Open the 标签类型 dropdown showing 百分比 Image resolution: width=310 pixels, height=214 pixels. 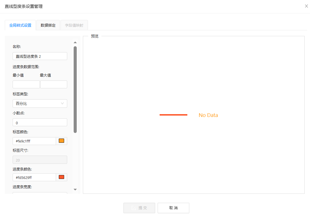[40, 103]
